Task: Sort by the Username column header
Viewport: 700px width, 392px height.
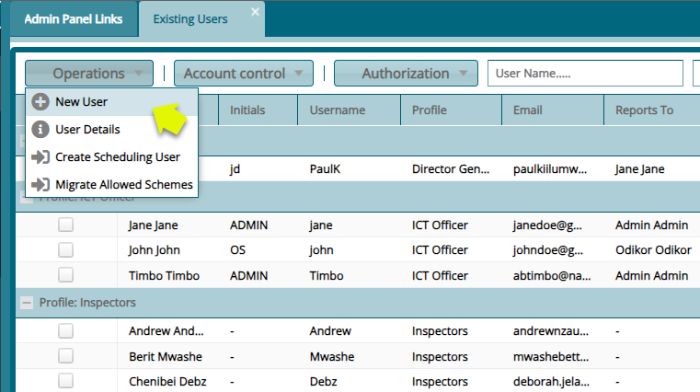Action: pos(338,110)
